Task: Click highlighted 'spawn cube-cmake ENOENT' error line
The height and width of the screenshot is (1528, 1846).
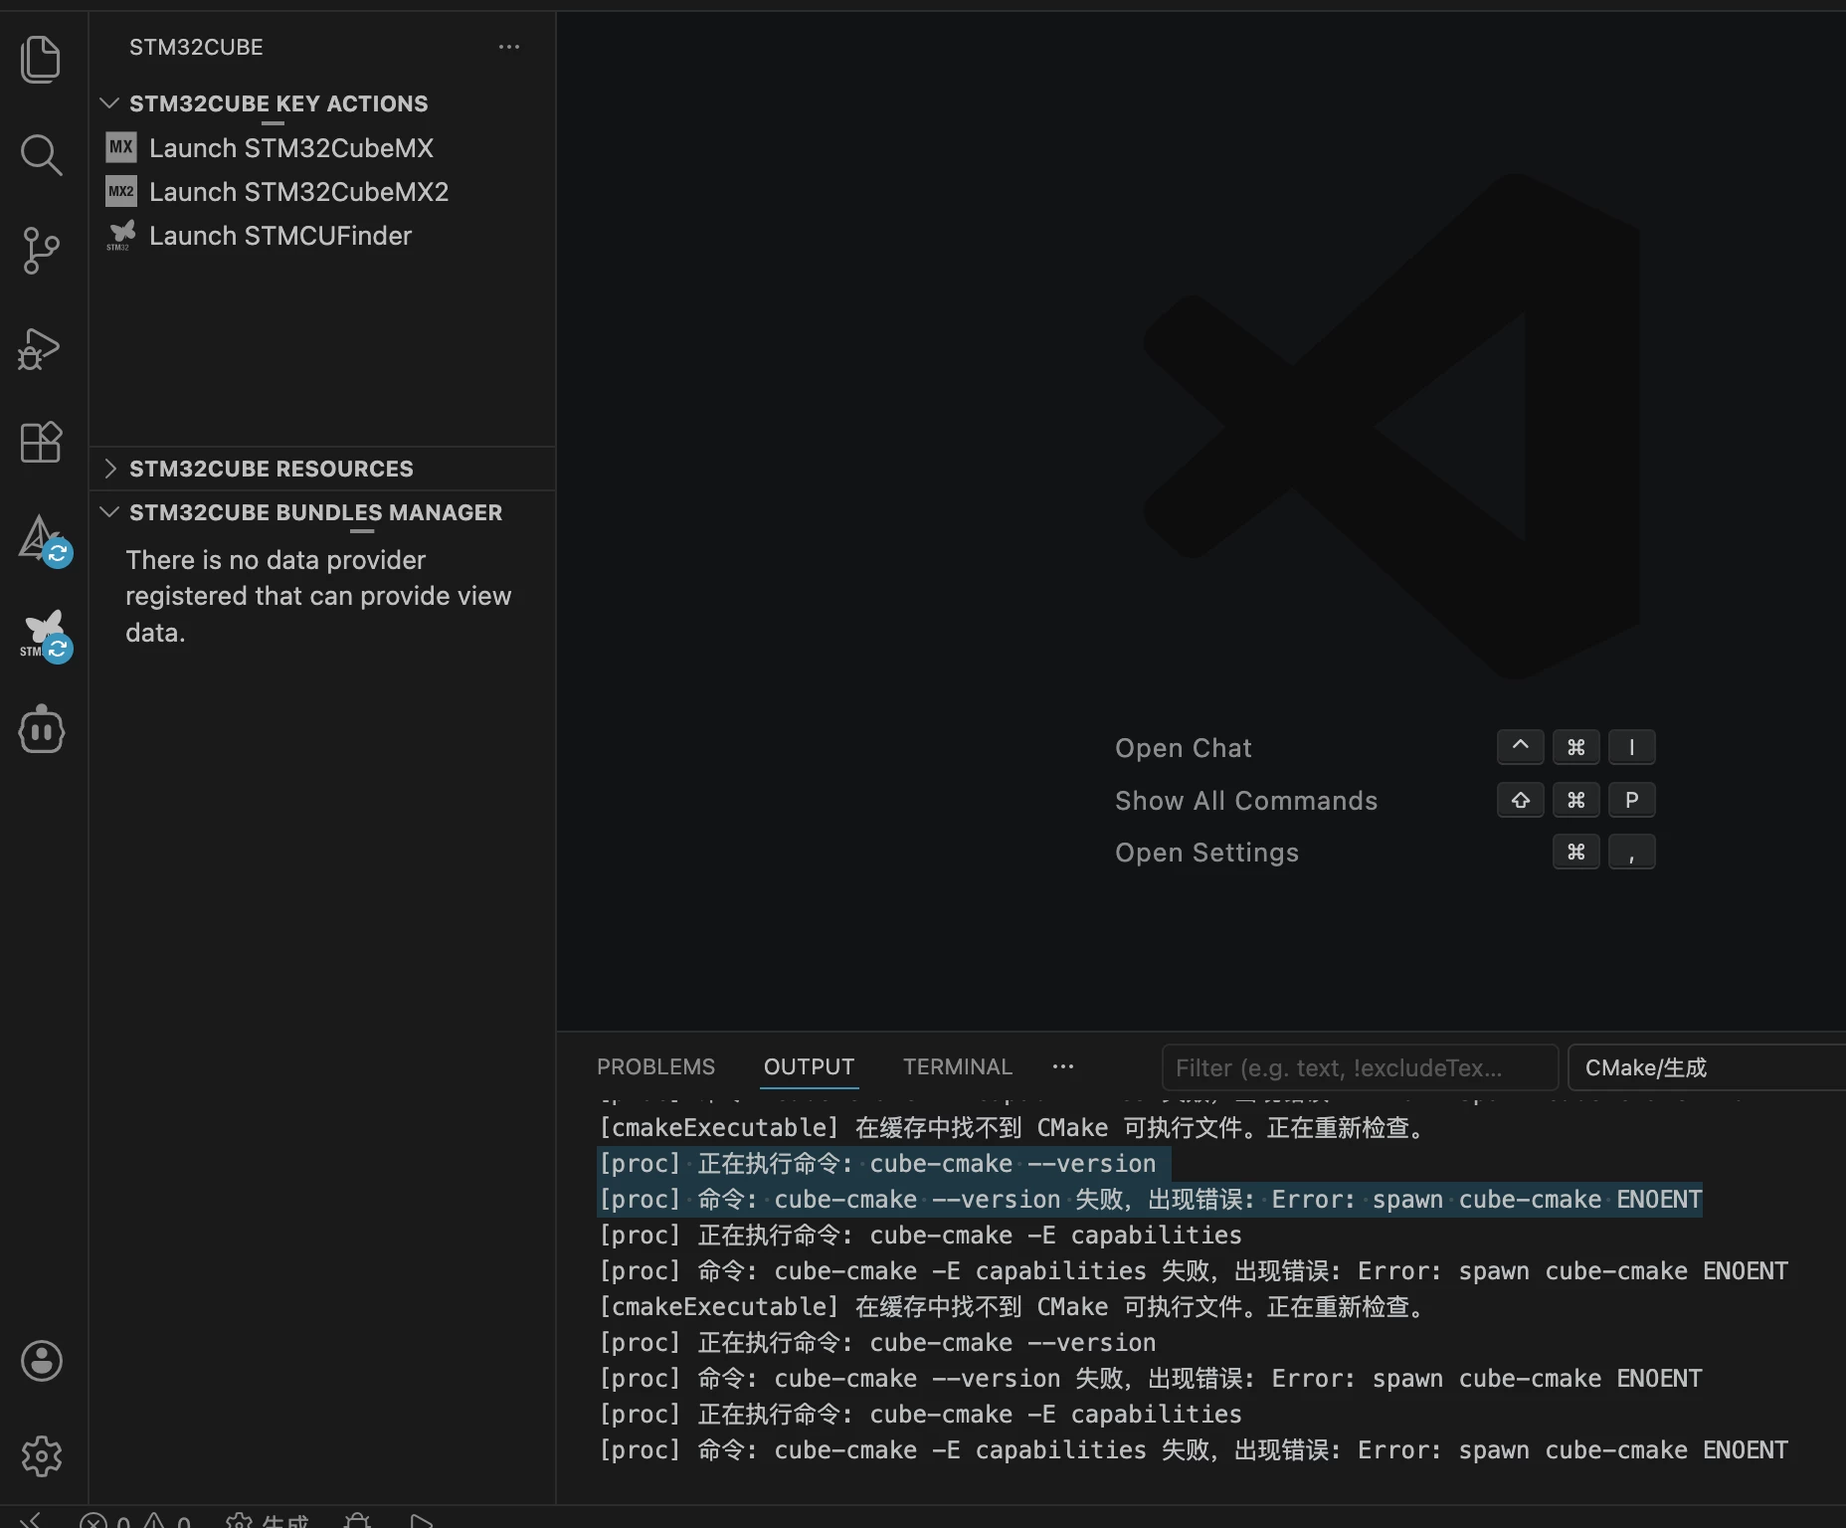Action: pos(1150,1199)
